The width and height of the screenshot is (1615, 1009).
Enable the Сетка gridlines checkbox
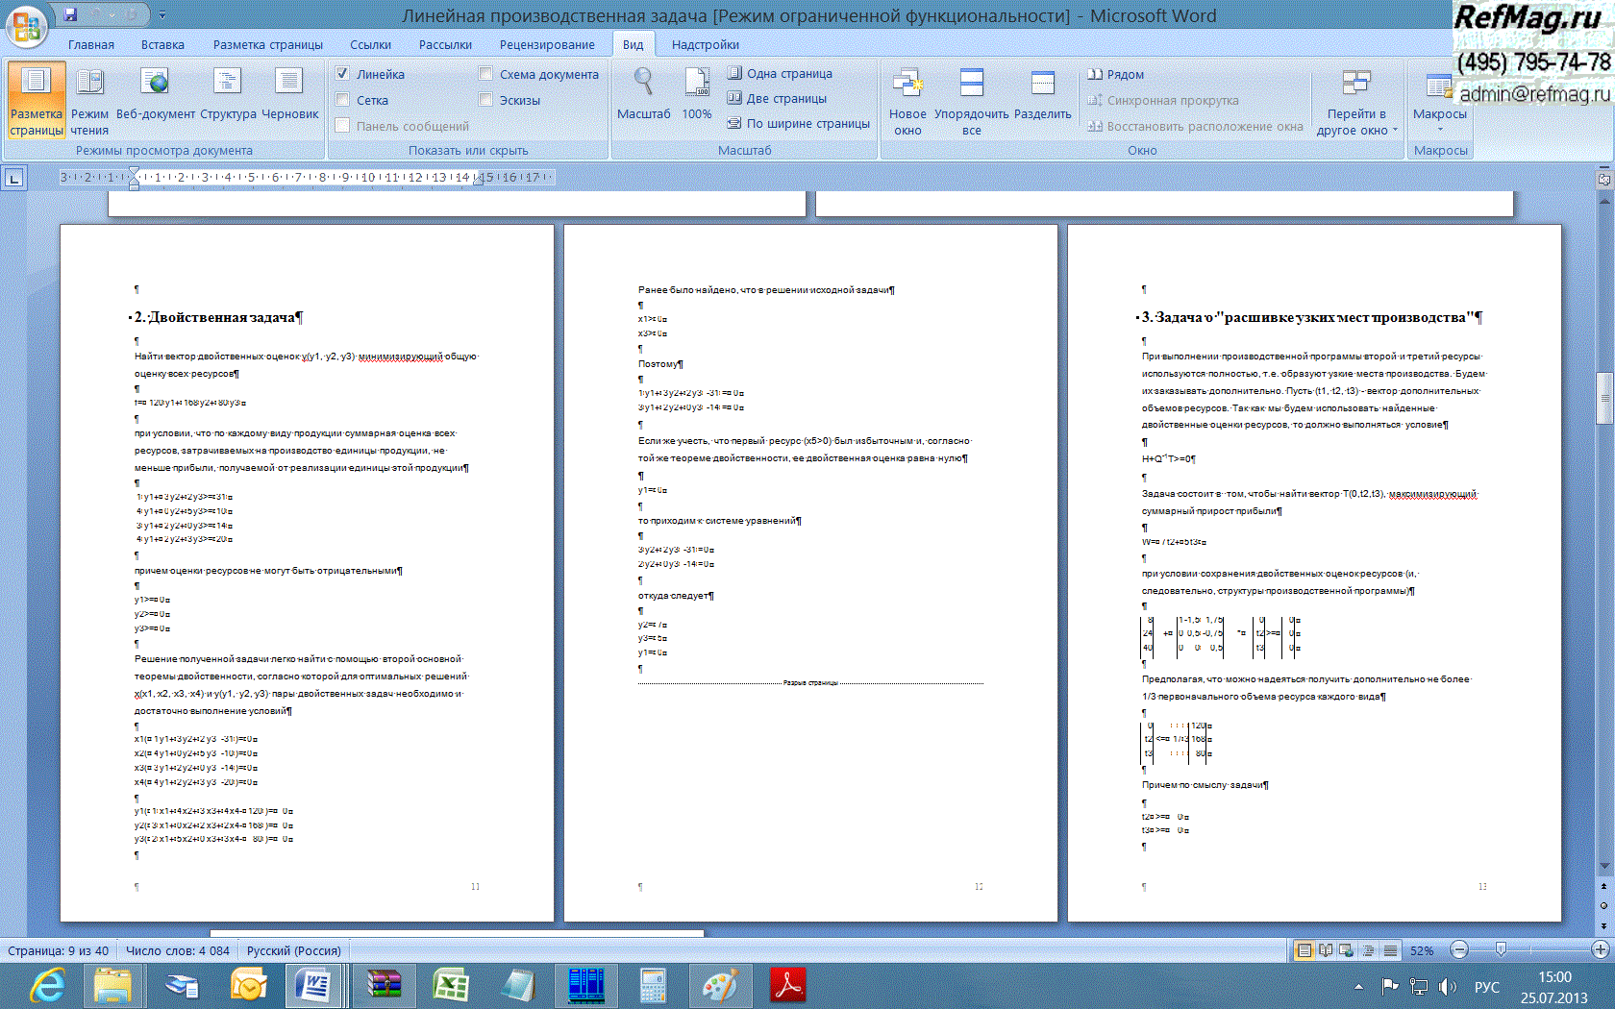[342, 100]
